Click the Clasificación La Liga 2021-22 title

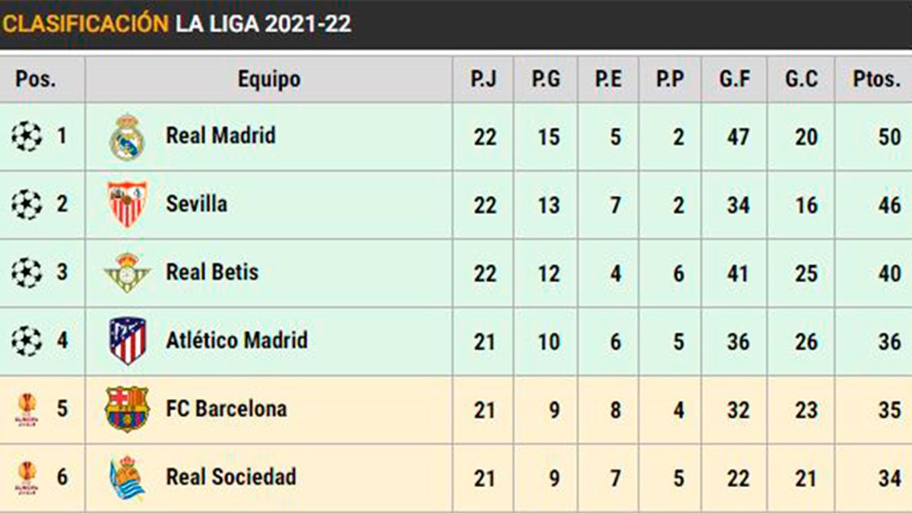(176, 24)
